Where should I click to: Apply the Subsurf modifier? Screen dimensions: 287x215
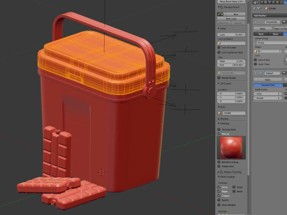pos(268,79)
